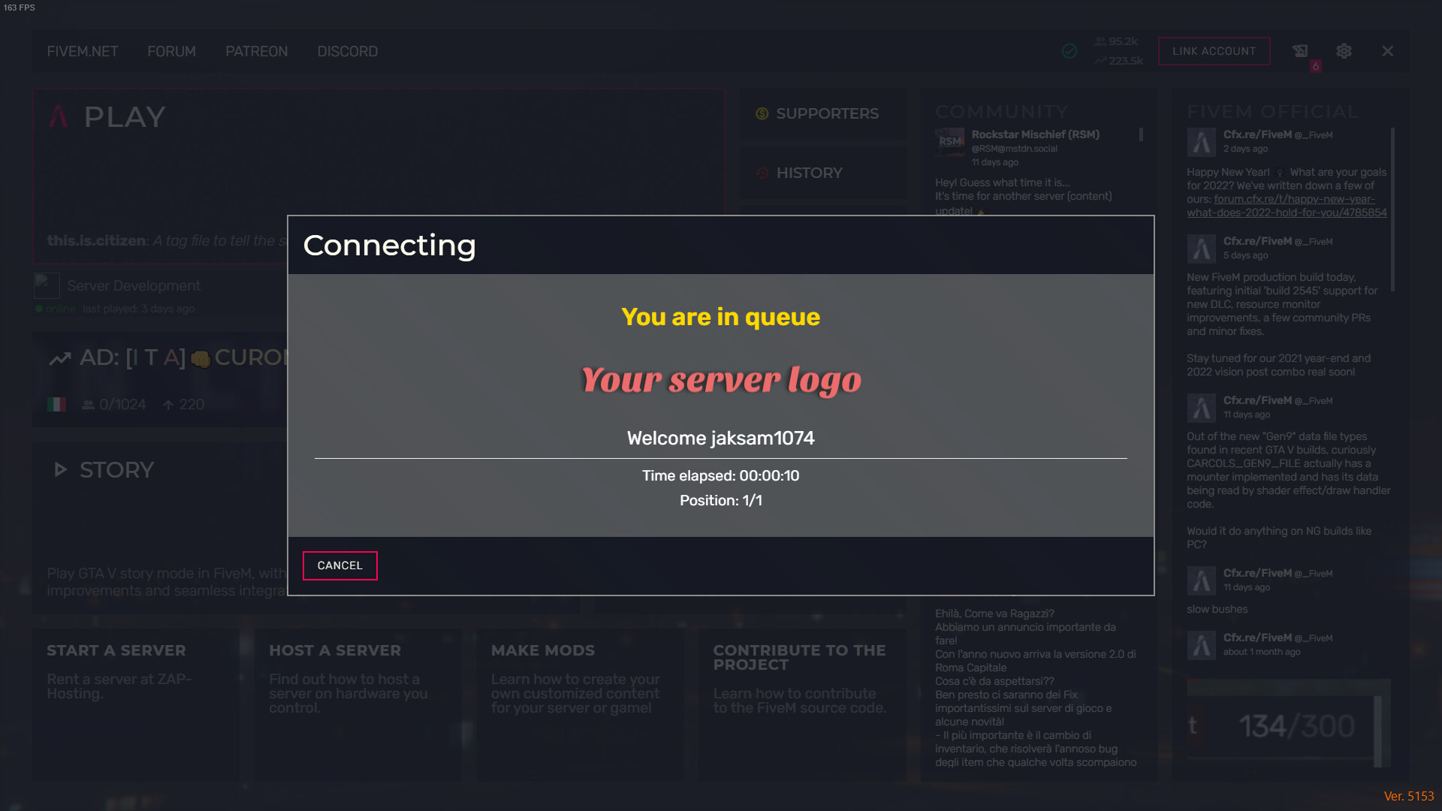The height and width of the screenshot is (811, 1442).
Task: Open the START A SERVER card
Action: pos(135,705)
